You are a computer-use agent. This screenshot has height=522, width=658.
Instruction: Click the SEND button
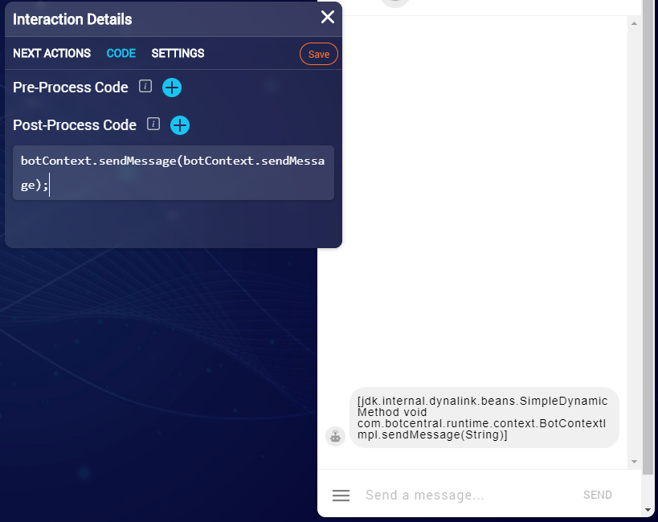pyautogui.click(x=598, y=495)
